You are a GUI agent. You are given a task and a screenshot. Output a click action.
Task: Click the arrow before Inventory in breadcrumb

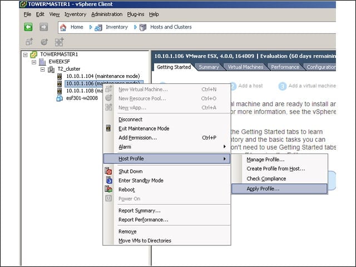(91, 27)
